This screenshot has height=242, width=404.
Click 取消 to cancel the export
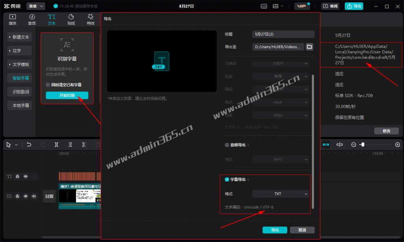point(302,230)
